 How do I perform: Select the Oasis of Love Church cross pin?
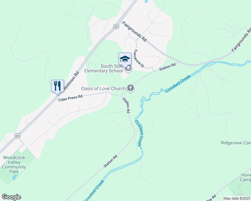click(131, 88)
